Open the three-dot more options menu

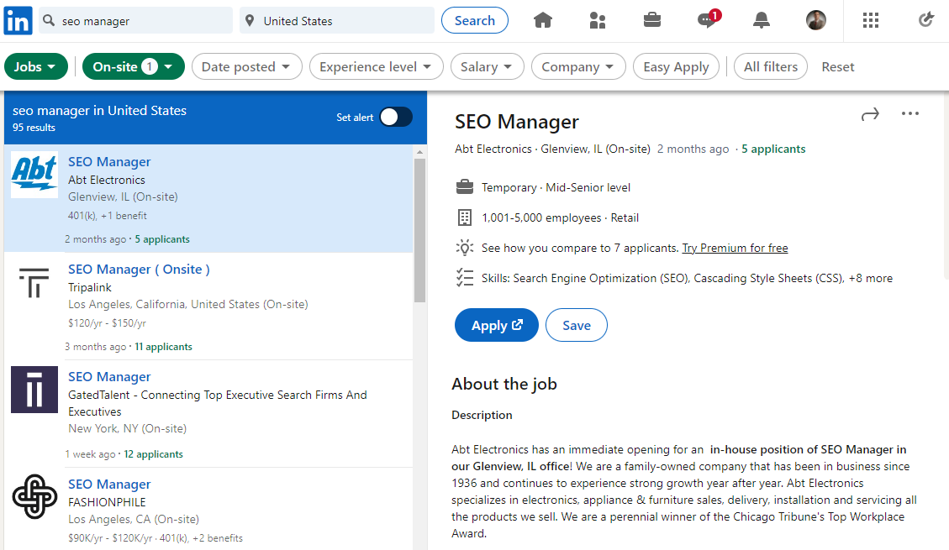[910, 114]
